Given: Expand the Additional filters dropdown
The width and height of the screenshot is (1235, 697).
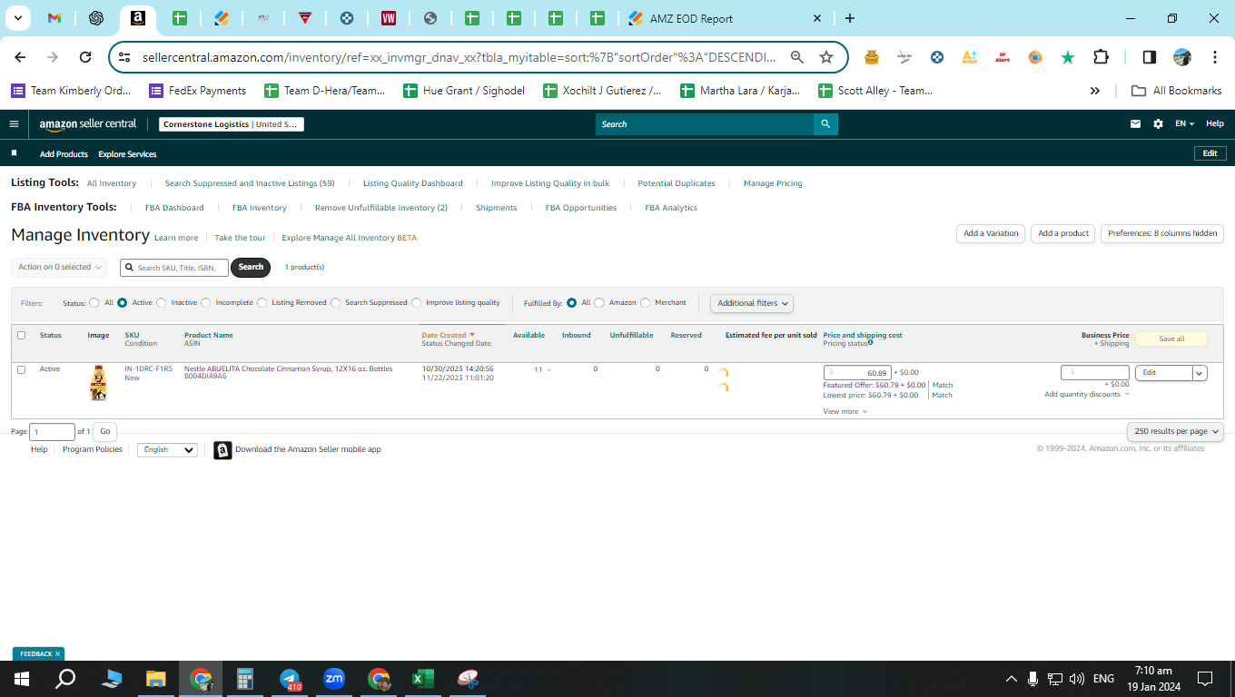Looking at the screenshot, I should pos(752,303).
